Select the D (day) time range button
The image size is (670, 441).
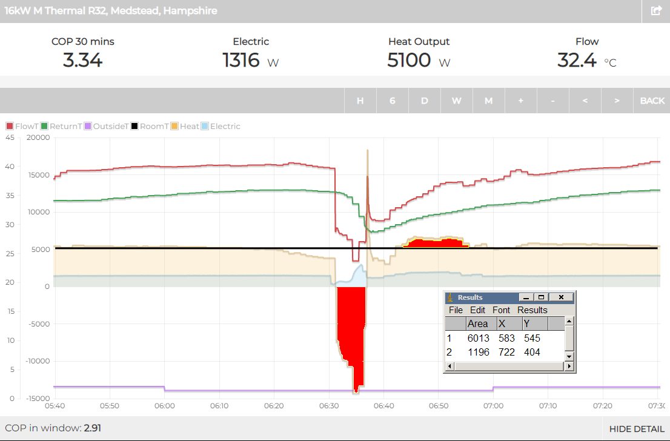(424, 101)
